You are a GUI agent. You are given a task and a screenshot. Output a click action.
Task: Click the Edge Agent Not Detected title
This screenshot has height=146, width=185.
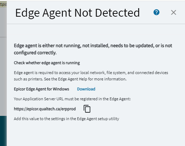click(77, 13)
